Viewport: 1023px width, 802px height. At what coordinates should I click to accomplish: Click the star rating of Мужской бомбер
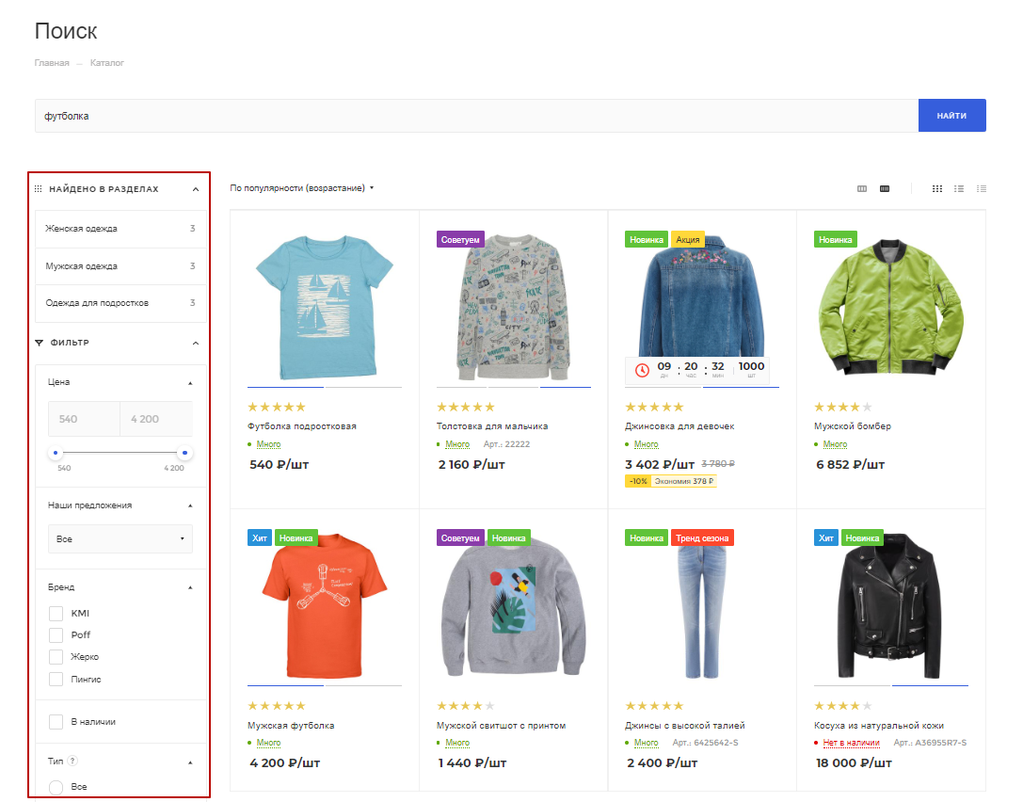coord(842,408)
